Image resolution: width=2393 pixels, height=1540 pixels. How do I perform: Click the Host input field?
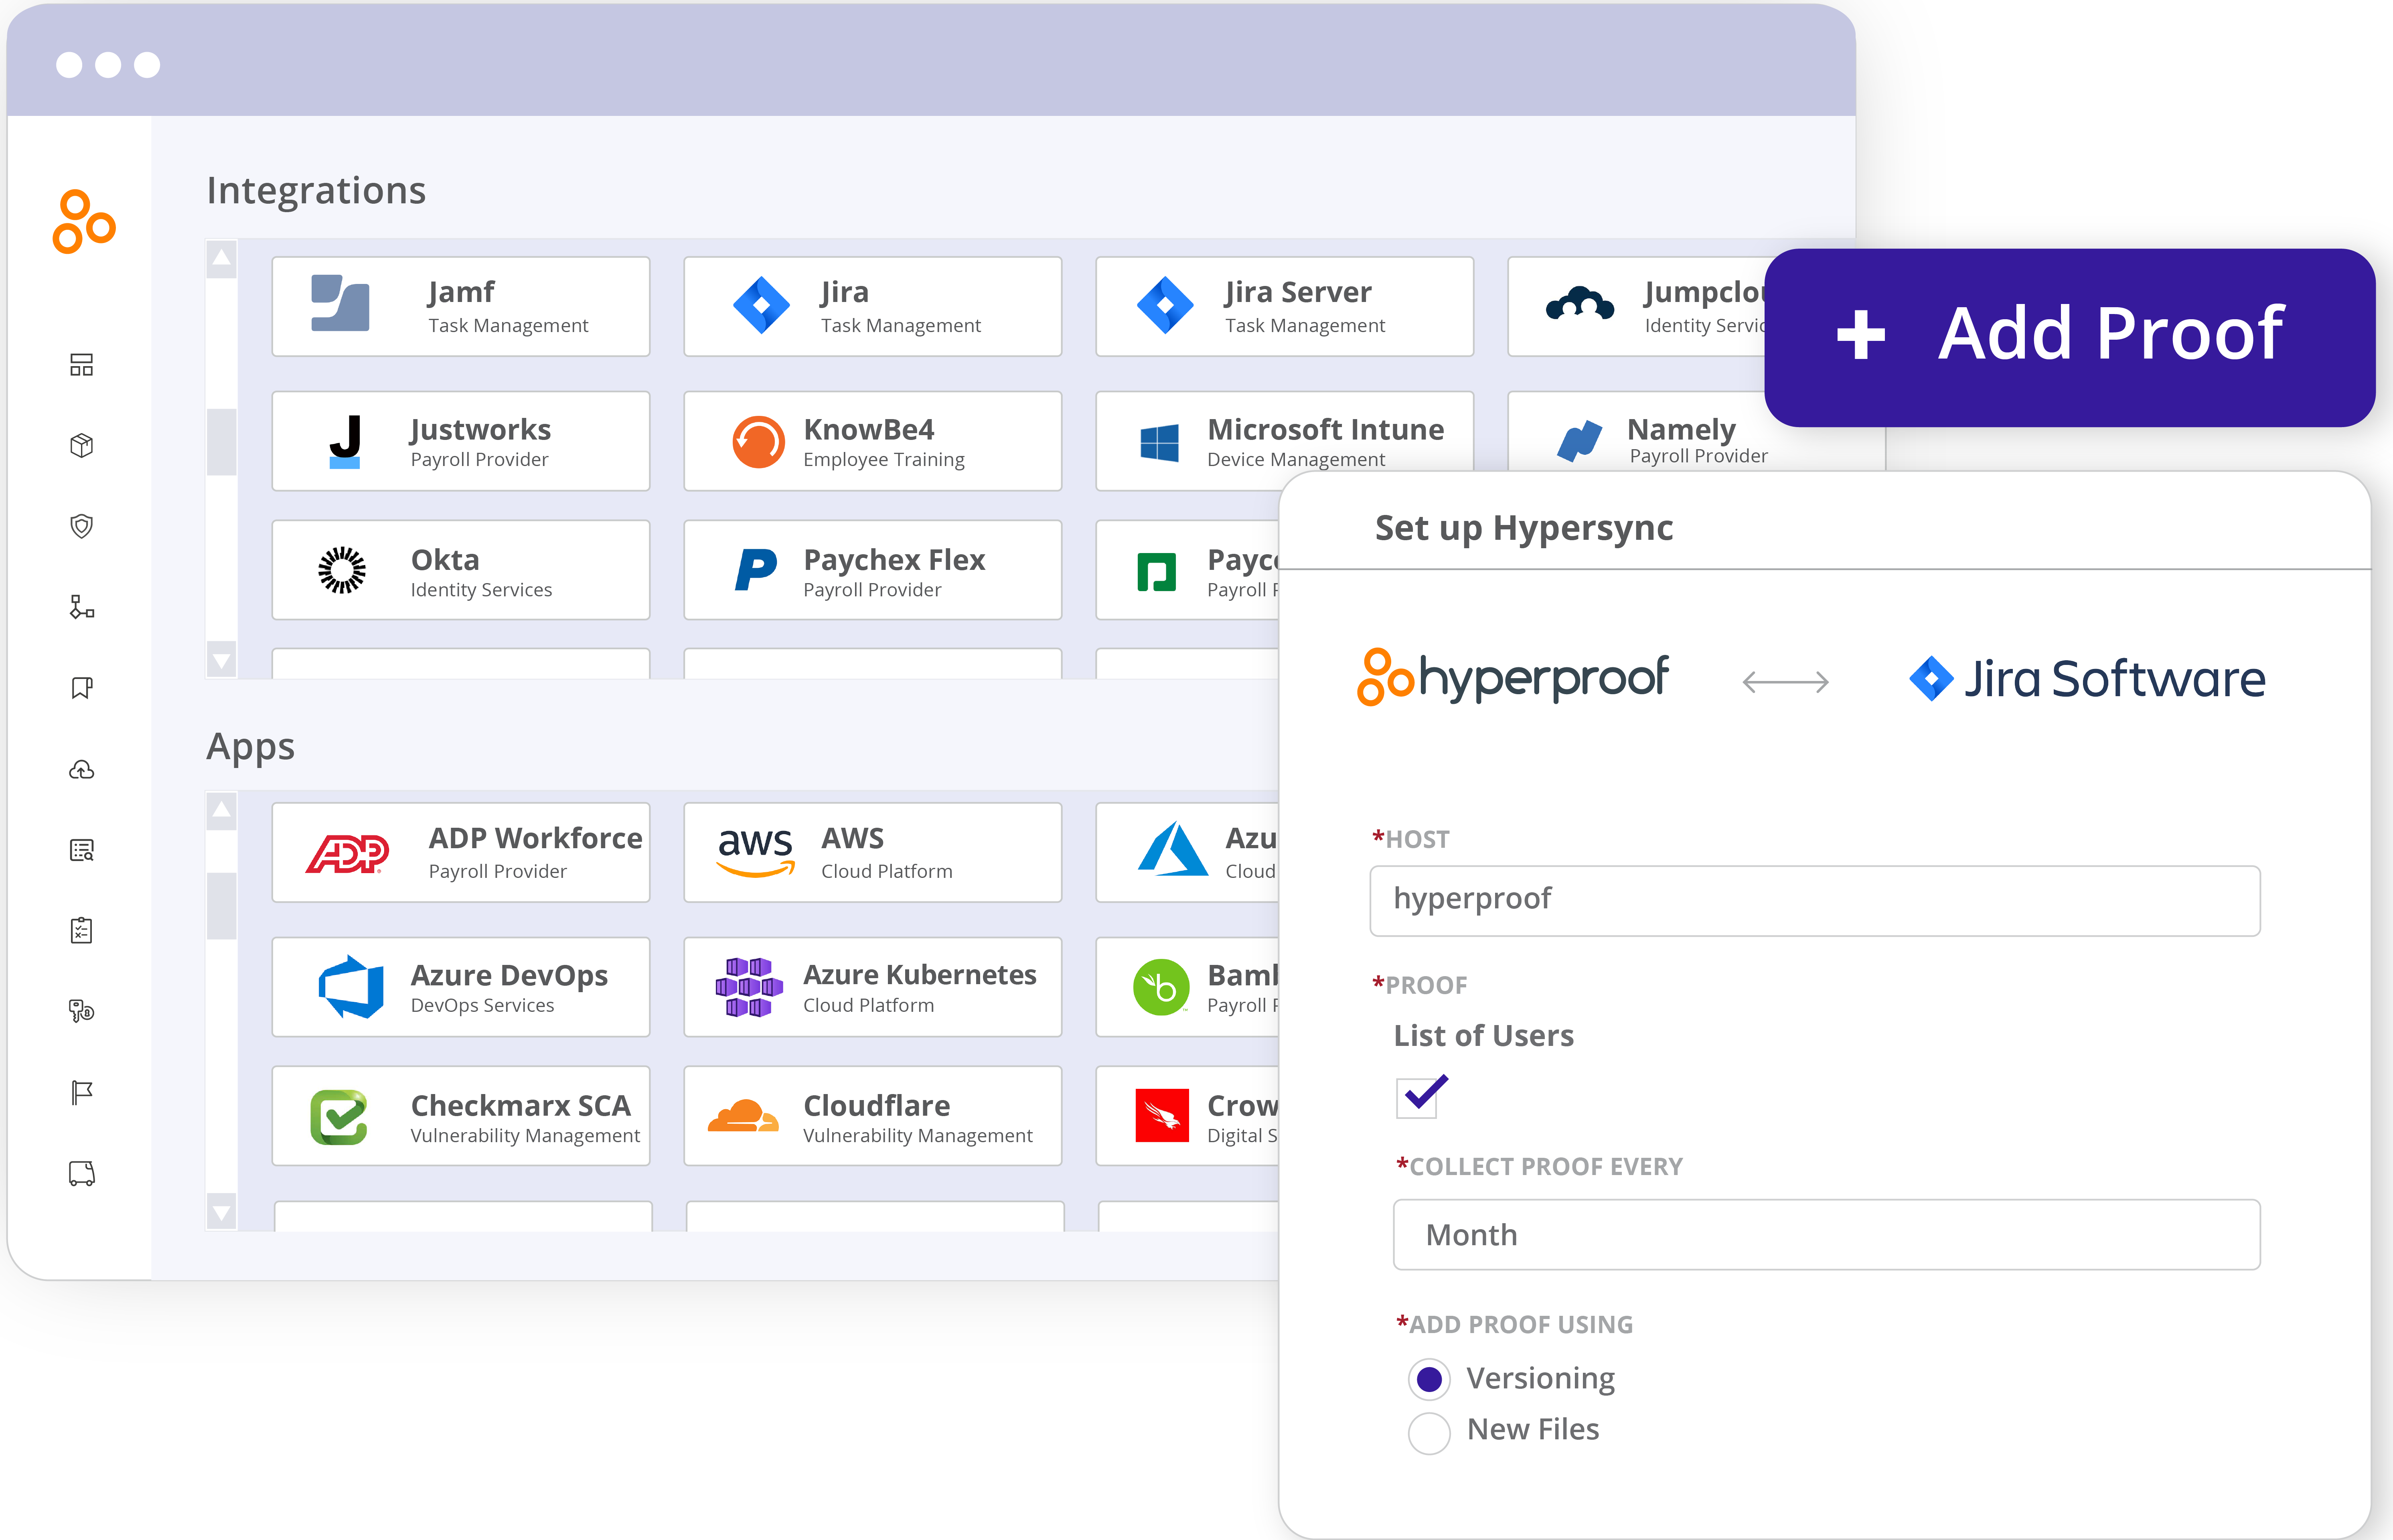1815,901
